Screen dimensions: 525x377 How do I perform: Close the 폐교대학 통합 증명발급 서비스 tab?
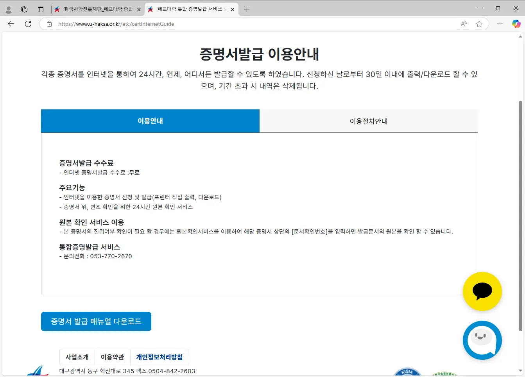pos(233,9)
